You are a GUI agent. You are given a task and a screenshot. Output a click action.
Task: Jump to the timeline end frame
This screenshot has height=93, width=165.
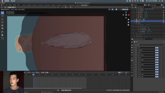pos(70,90)
